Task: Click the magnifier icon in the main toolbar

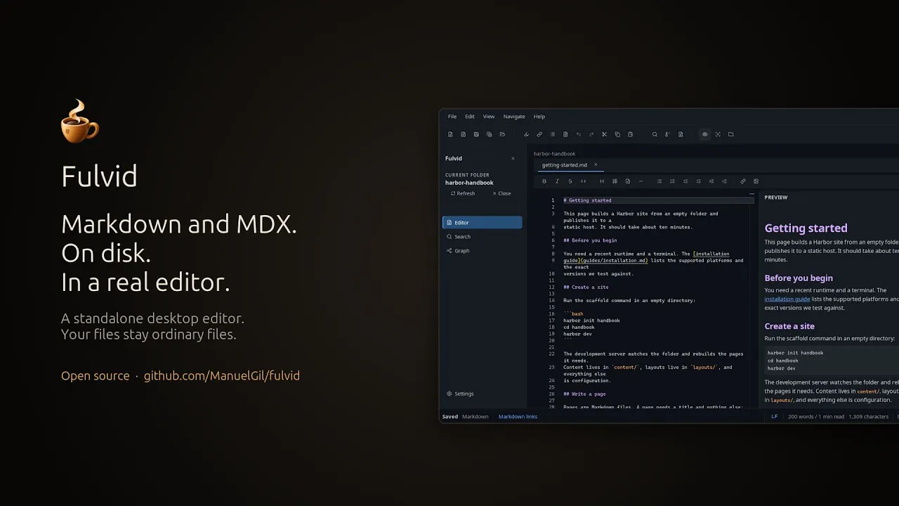Action: [655, 134]
